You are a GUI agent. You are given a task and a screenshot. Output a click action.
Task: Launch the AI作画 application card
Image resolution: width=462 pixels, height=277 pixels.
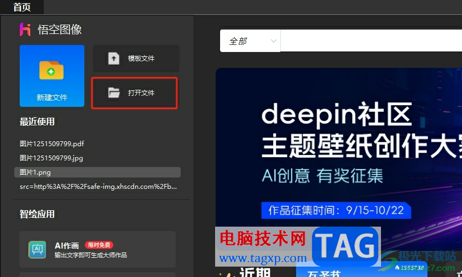[x=97, y=249]
